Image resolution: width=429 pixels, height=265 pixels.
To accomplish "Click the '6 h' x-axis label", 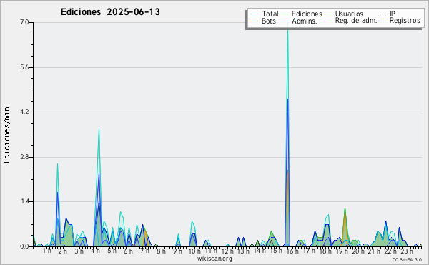I will coord(128,251).
